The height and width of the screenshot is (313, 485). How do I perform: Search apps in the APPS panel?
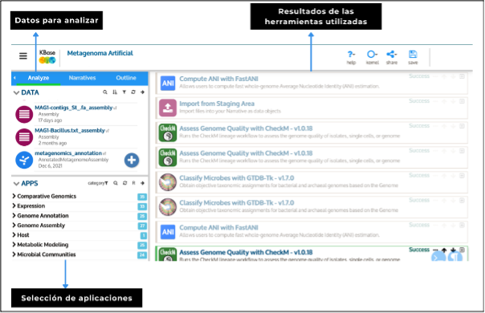(116, 183)
